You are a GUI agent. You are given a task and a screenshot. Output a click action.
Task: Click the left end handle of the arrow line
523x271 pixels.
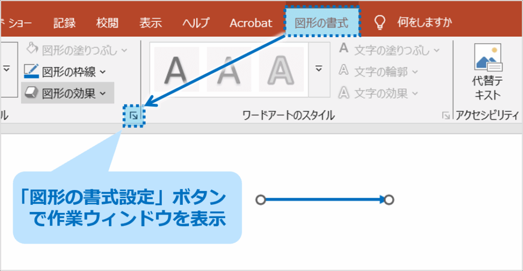[260, 200]
